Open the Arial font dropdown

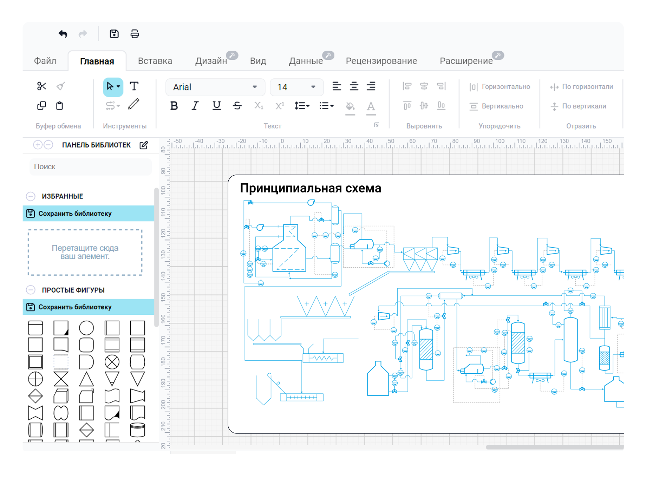click(215, 87)
